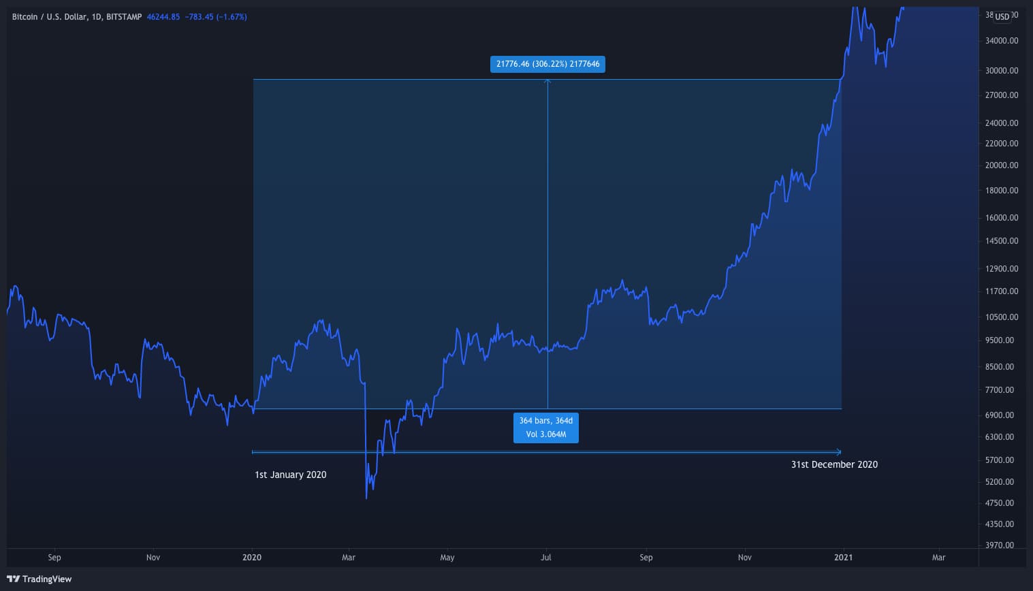Click the upward arrow tip of measurement
1033x591 pixels.
[547, 81]
